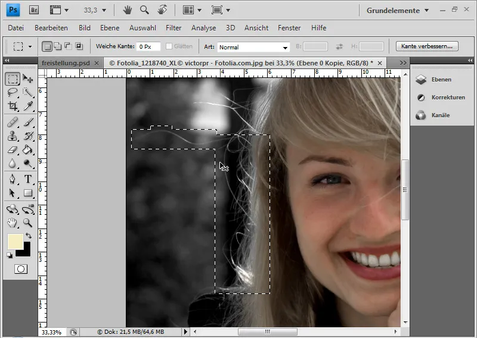Collapse the toolbox to single column

(x=7, y=61)
